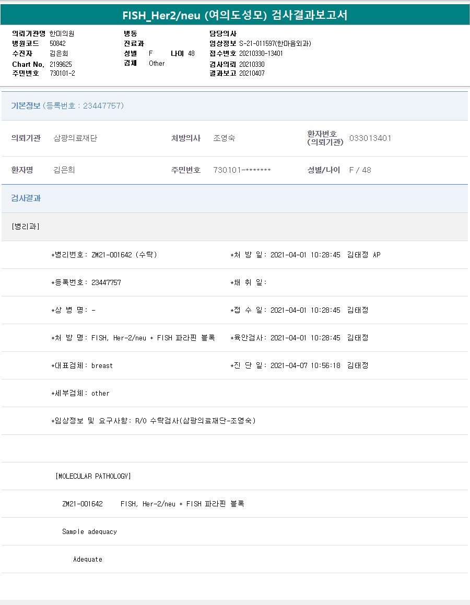Select masked ID 730101-*******

(x=242, y=170)
